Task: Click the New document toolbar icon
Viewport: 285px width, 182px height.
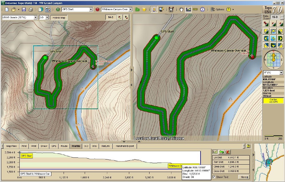Action: (7, 9)
